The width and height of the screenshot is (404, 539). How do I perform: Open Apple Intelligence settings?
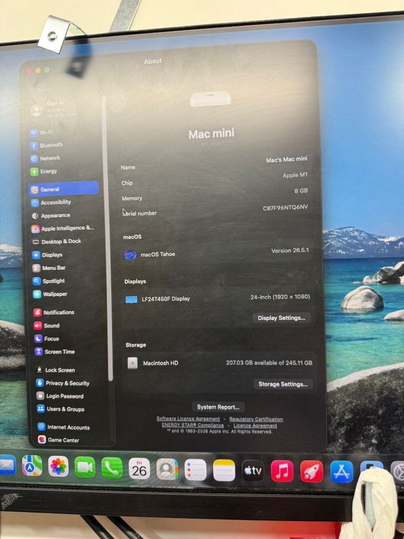62,228
